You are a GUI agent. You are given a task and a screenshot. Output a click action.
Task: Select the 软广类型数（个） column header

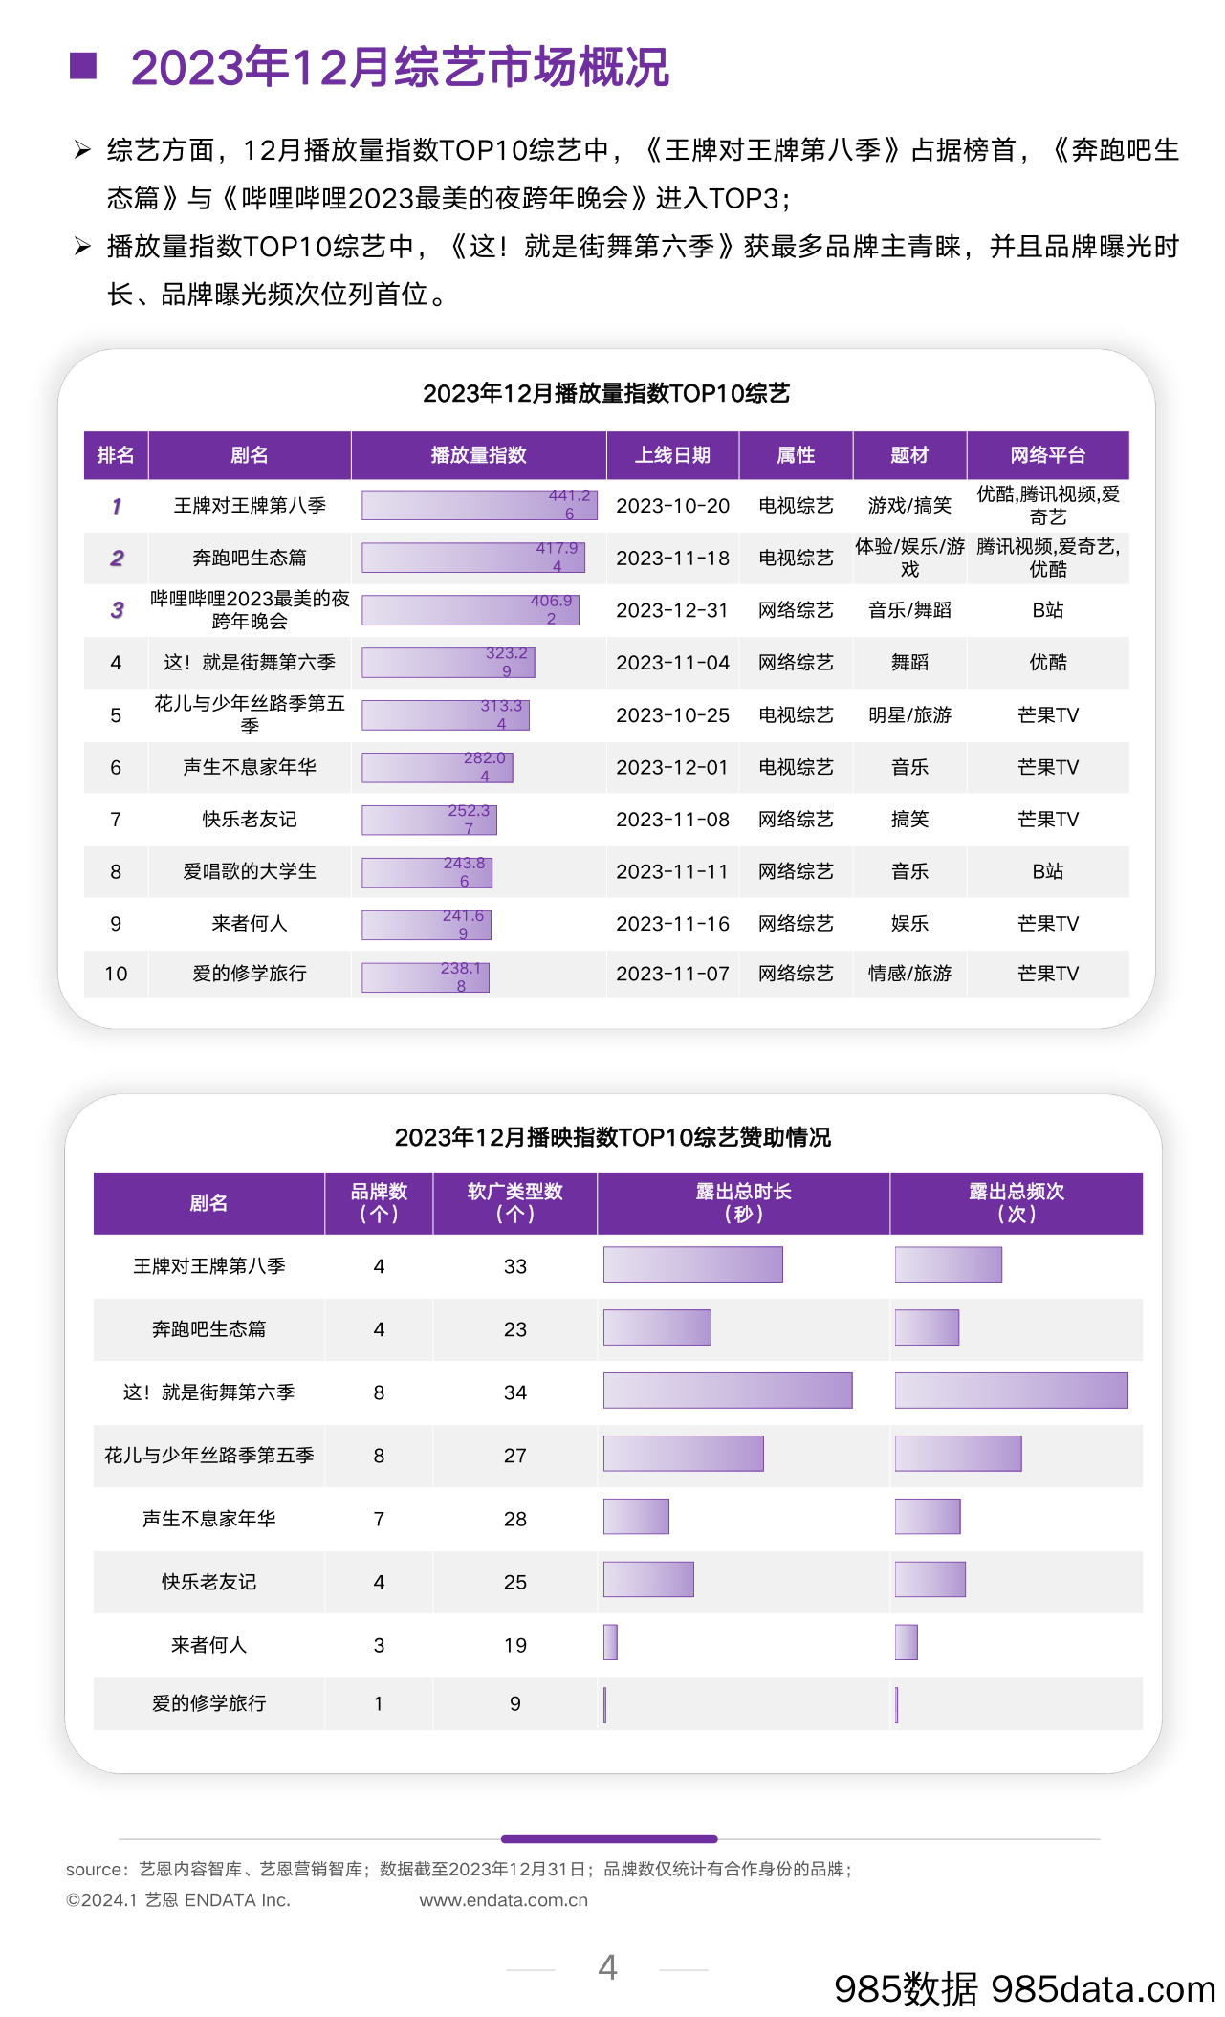pos(515,1203)
